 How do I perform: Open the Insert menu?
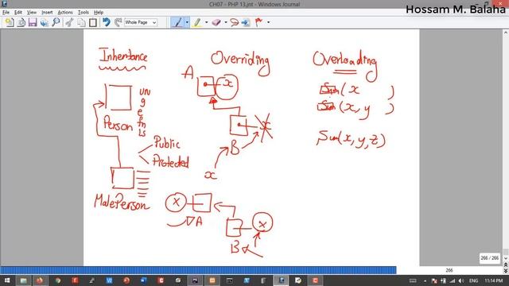point(47,13)
